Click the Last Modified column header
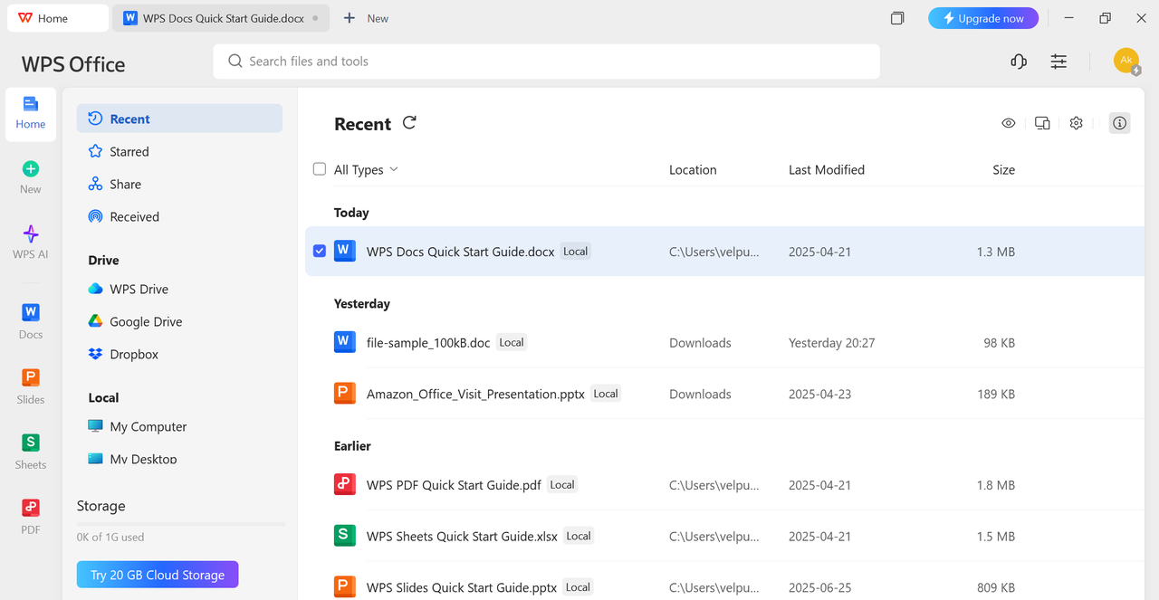Viewport: 1159px width, 600px height. 827,169
